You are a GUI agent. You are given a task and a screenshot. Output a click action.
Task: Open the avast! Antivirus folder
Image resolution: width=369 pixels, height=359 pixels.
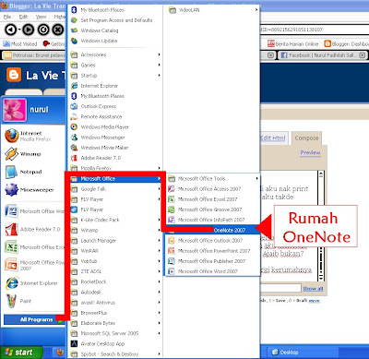click(115, 303)
